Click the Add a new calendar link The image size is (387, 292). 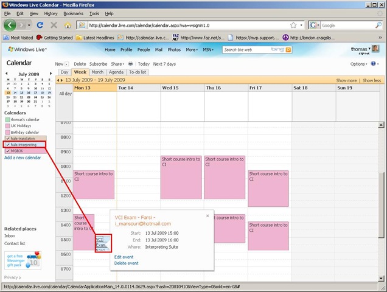click(23, 158)
